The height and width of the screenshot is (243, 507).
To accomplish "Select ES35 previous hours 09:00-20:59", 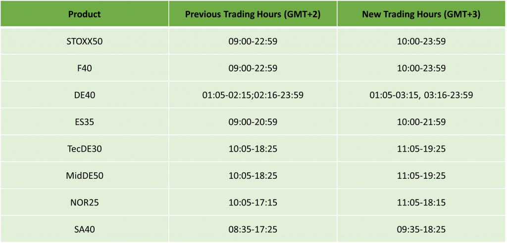I will coord(253,121).
